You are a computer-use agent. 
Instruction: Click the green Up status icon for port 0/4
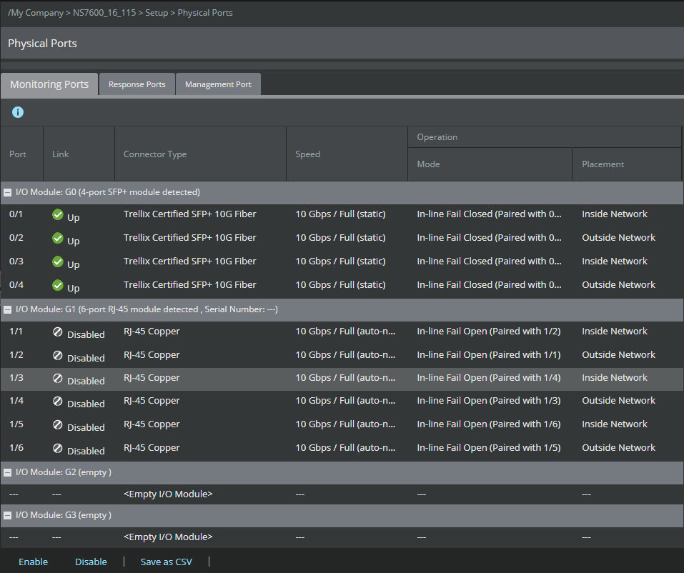point(58,285)
